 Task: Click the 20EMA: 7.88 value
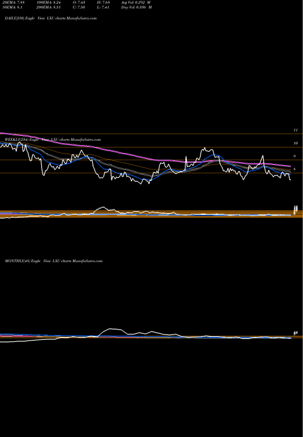[x=15, y=2]
